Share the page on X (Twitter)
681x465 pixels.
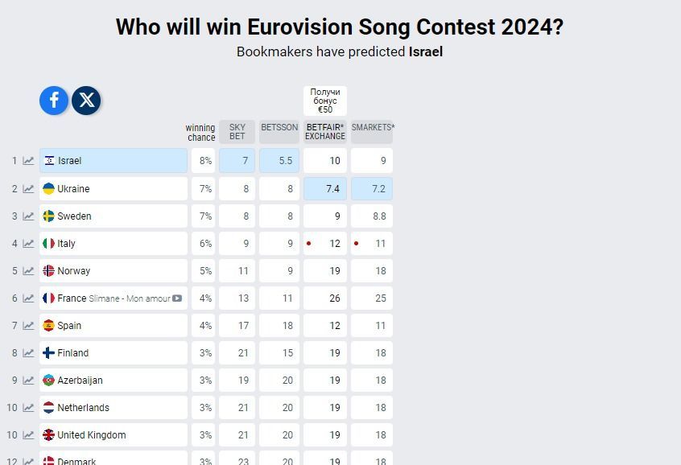pyautogui.click(x=87, y=100)
